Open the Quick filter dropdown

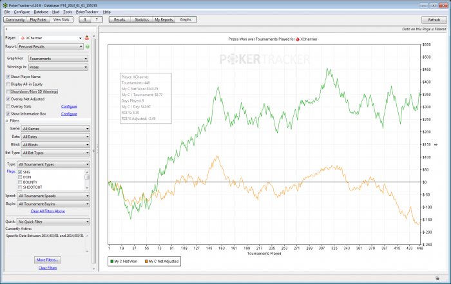pyautogui.click(x=53, y=222)
